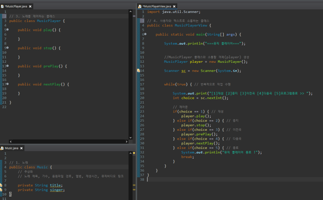
Task: Click the Music class declaration line
Action: [30, 167]
